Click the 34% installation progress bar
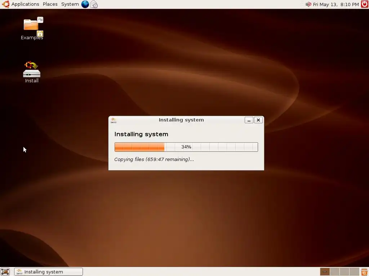Viewport: 369px width, 276px height. [186, 147]
